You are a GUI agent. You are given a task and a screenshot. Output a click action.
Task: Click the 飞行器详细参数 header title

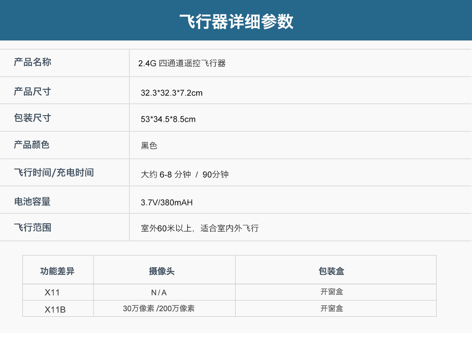pos(236,22)
